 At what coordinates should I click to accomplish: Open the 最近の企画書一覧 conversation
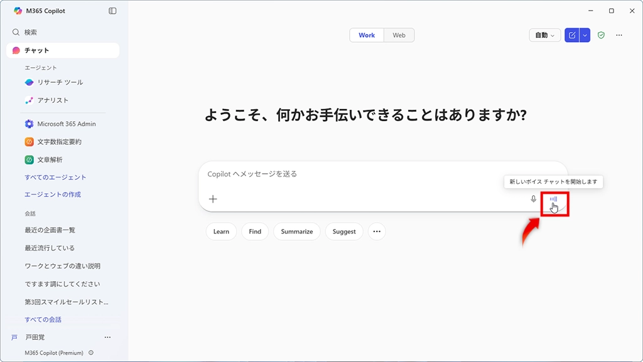(50, 230)
